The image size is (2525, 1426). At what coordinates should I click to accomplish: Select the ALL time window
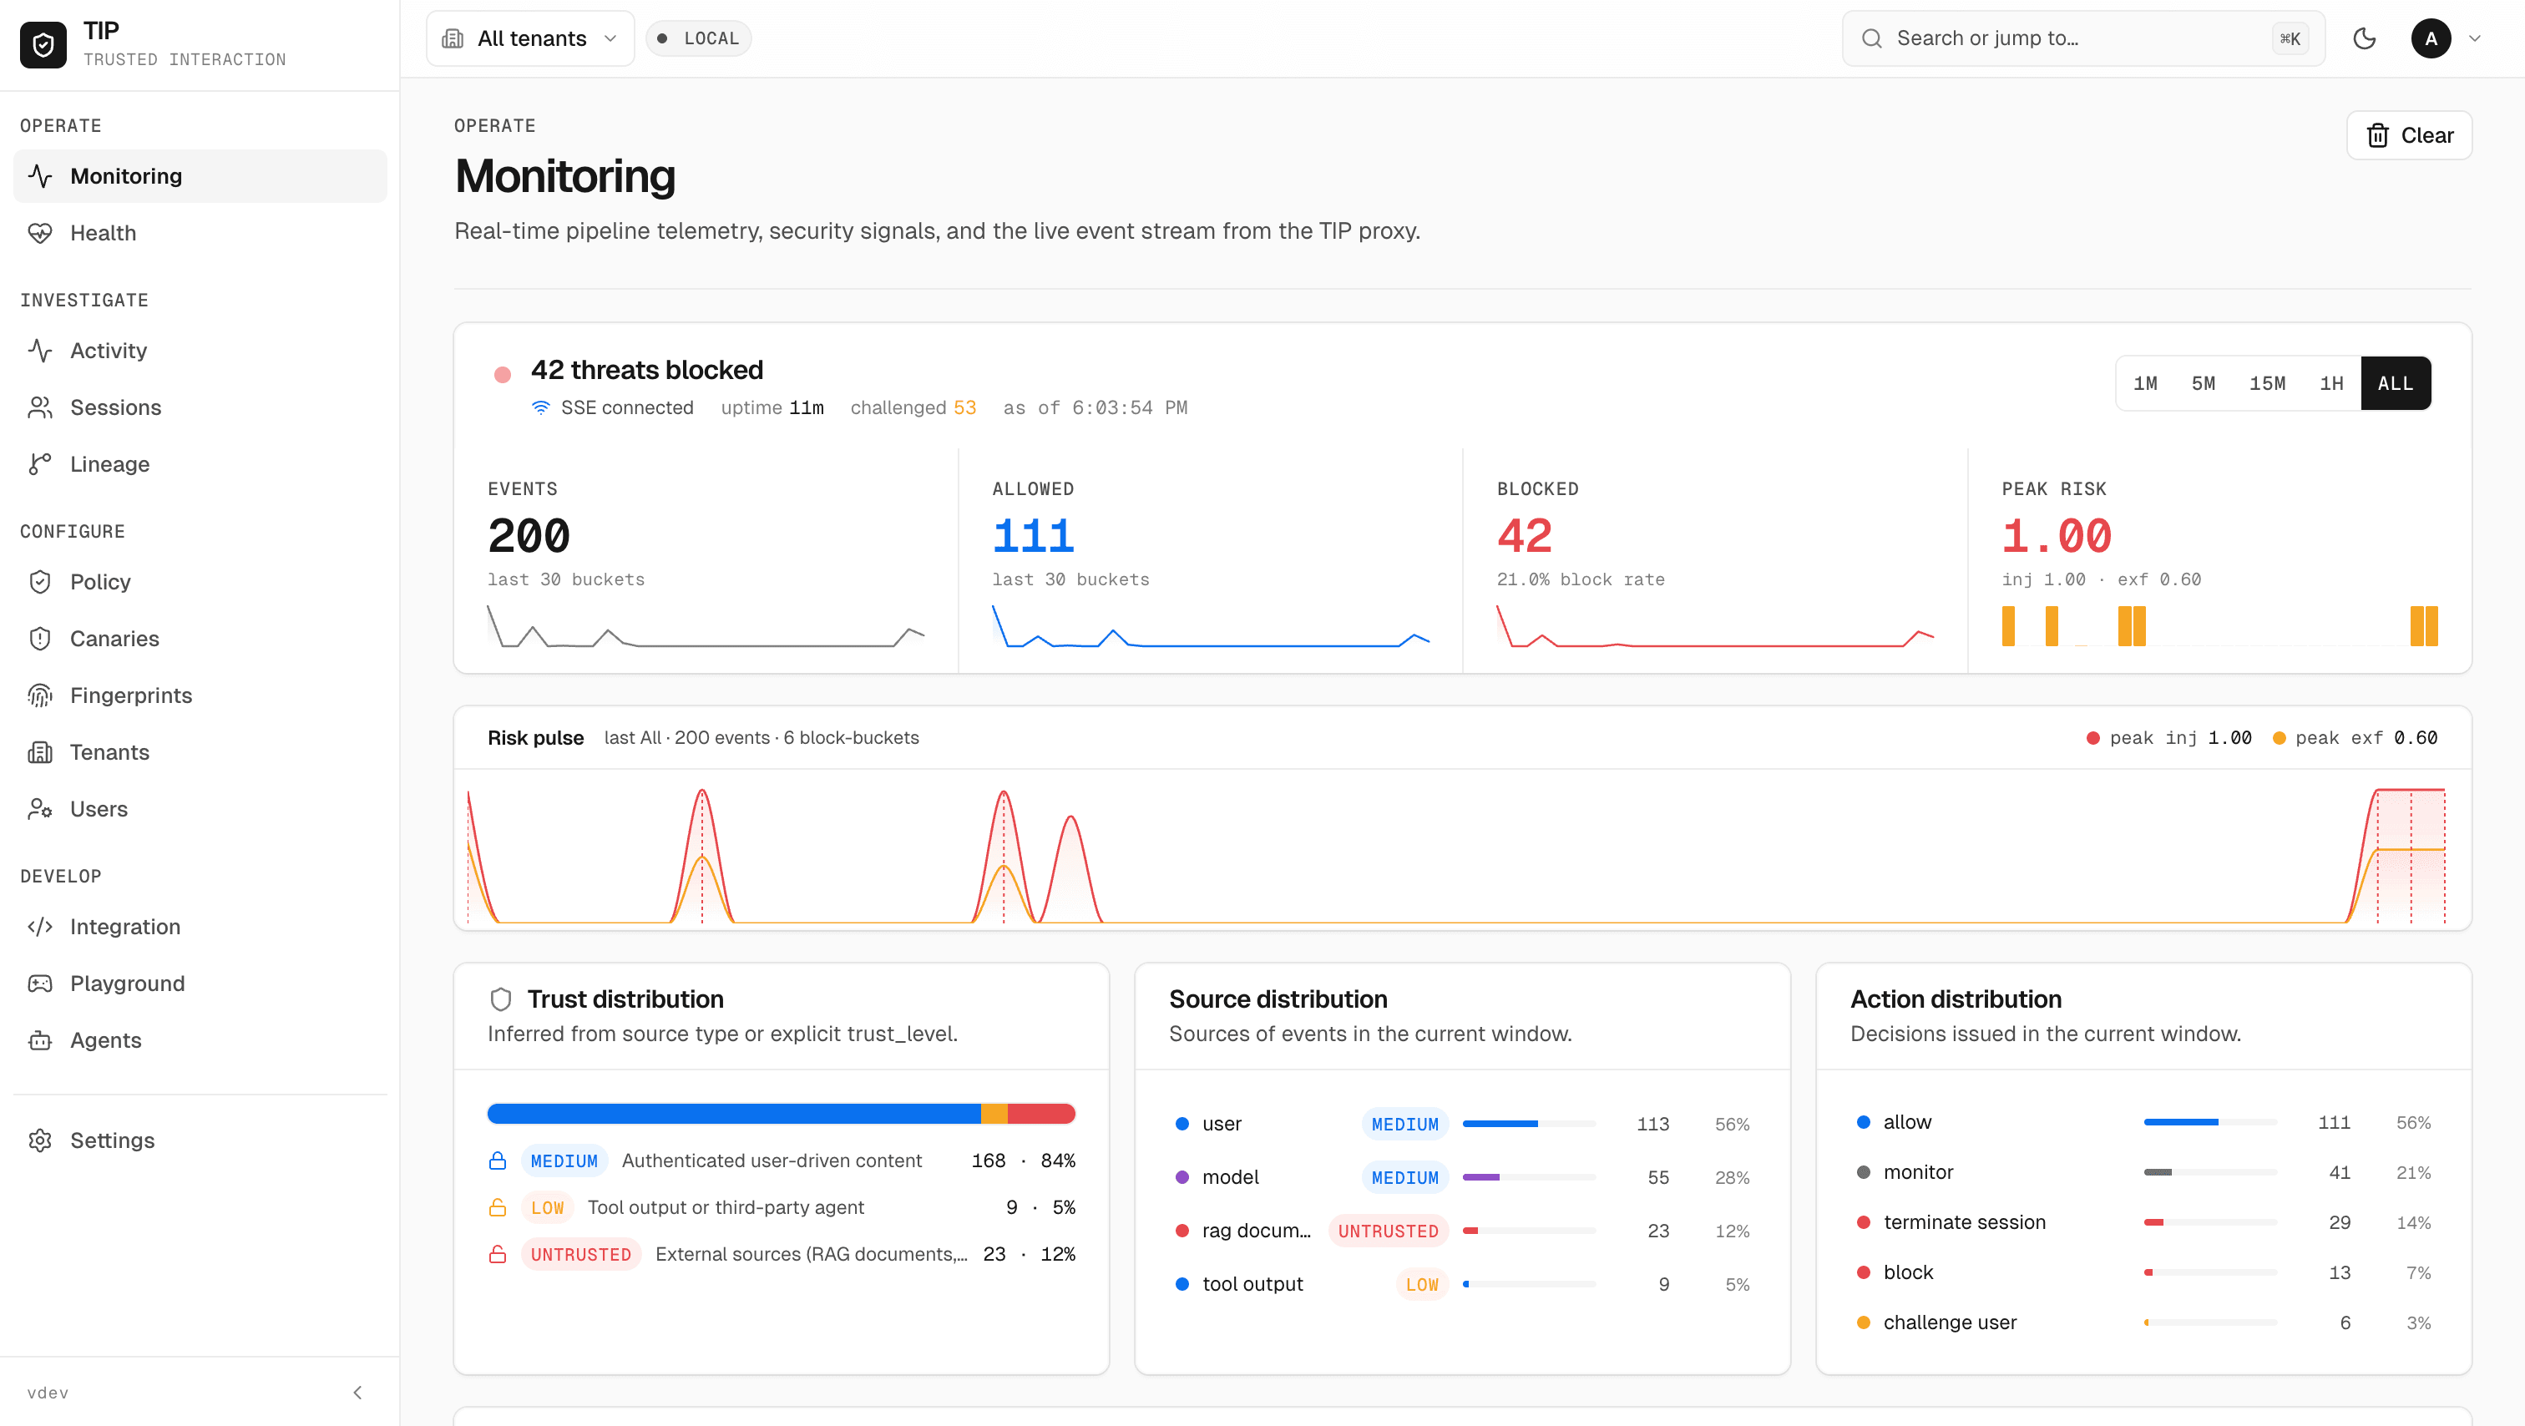click(x=2396, y=383)
